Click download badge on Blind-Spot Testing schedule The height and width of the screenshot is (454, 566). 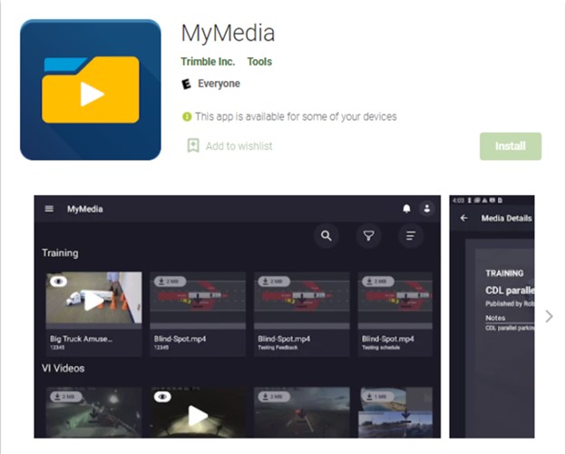pyautogui.click(x=377, y=281)
